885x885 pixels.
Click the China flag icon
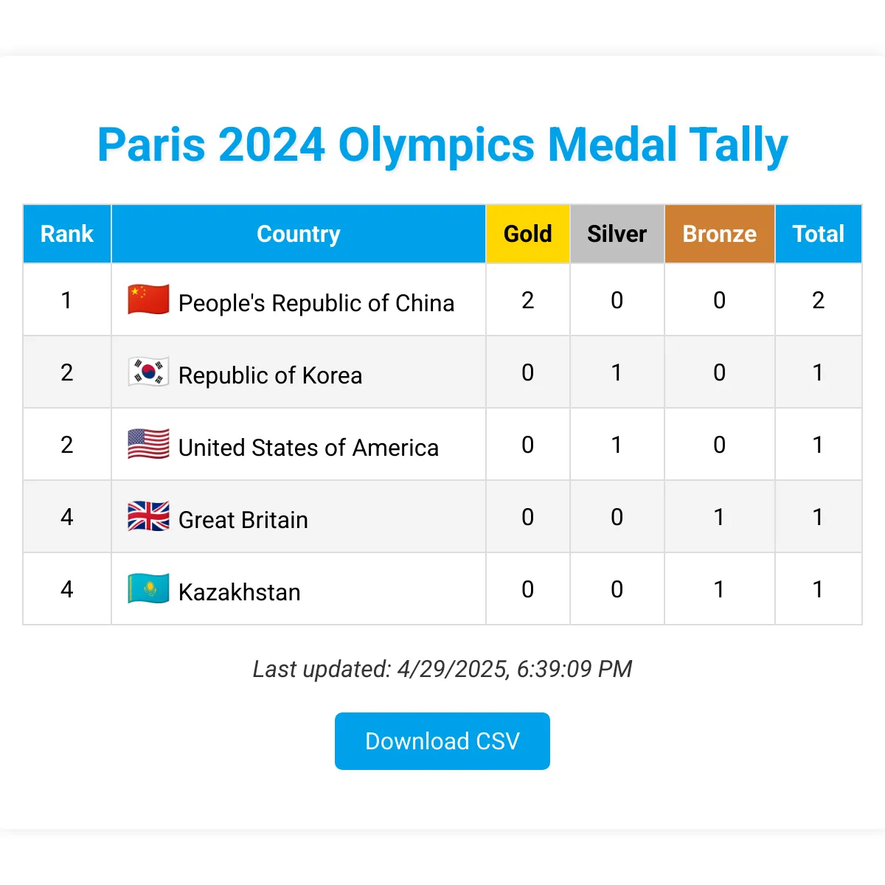[149, 300]
